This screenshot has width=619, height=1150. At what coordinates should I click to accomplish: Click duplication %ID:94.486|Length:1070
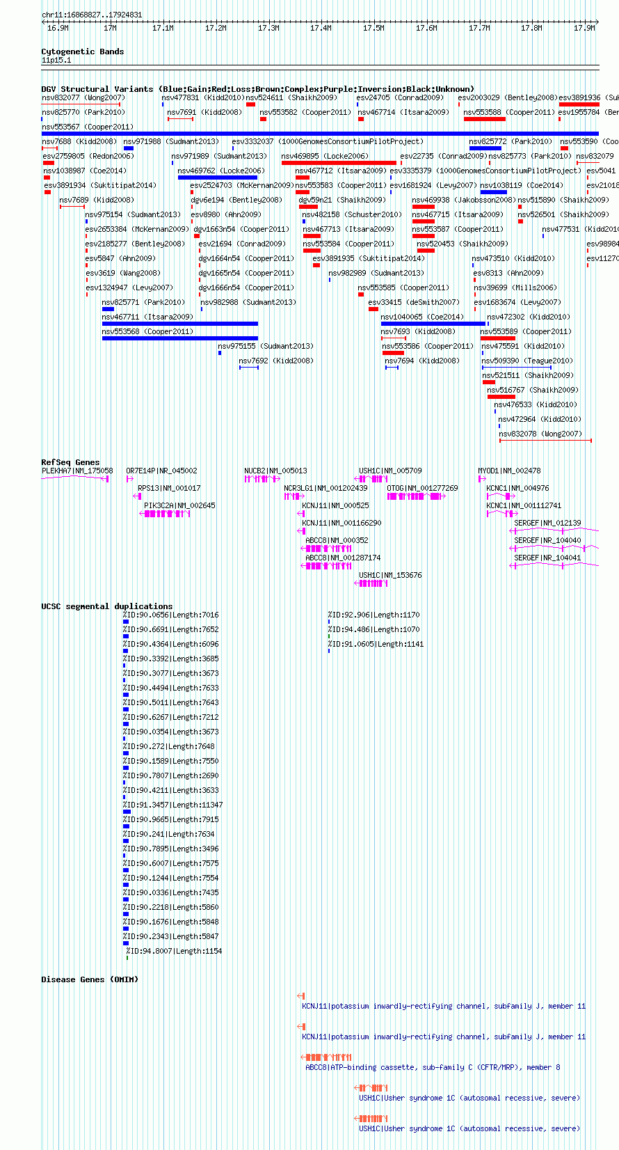(x=374, y=629)
